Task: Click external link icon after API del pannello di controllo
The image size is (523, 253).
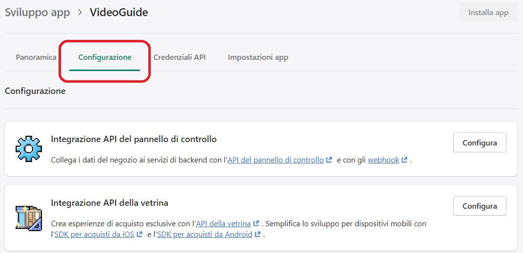Action: (x=329, y=160)
